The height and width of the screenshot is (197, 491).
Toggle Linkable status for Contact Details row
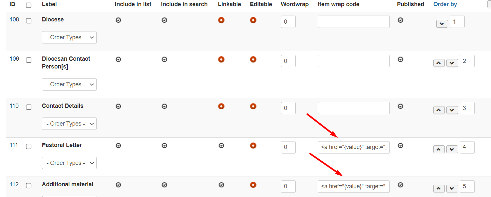point(221,106)
